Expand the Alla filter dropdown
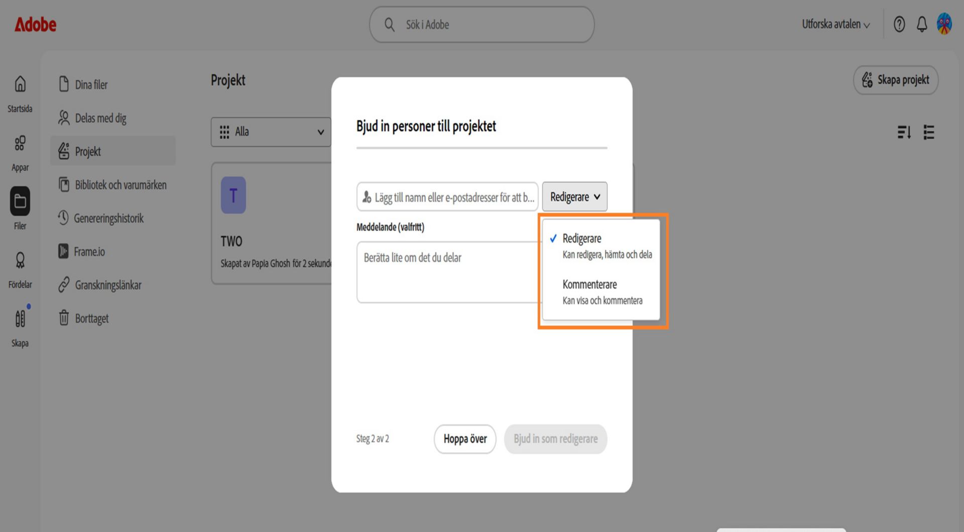964x532 pixels. 271,132
